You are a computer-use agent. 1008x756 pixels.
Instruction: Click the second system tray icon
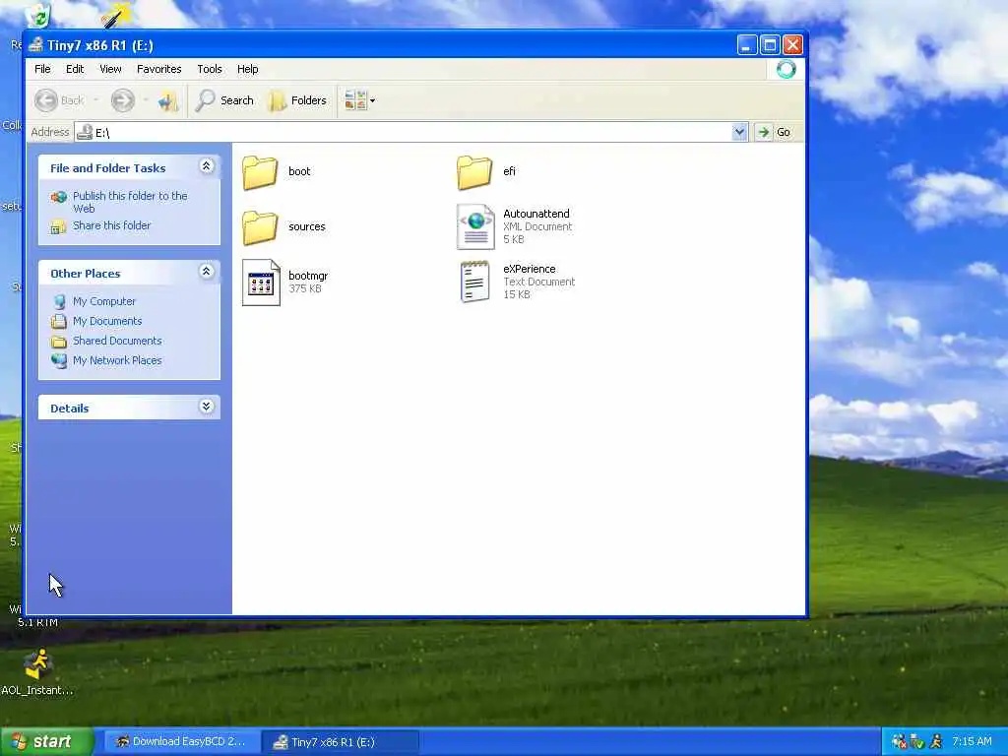click(x=916, y=742)
